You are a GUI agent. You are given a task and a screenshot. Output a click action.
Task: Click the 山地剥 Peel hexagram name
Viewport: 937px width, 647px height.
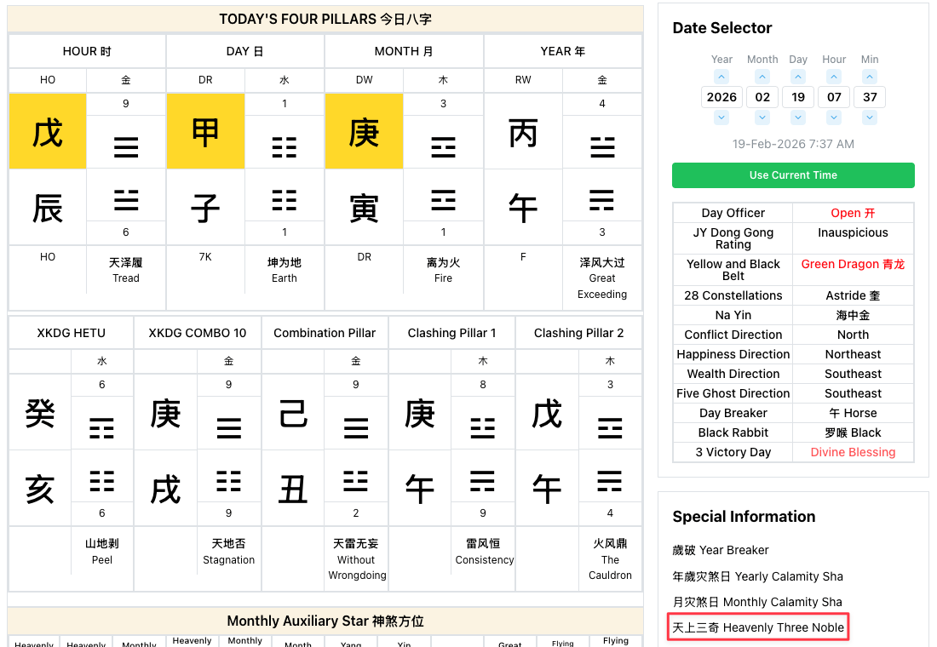(102, 552)
